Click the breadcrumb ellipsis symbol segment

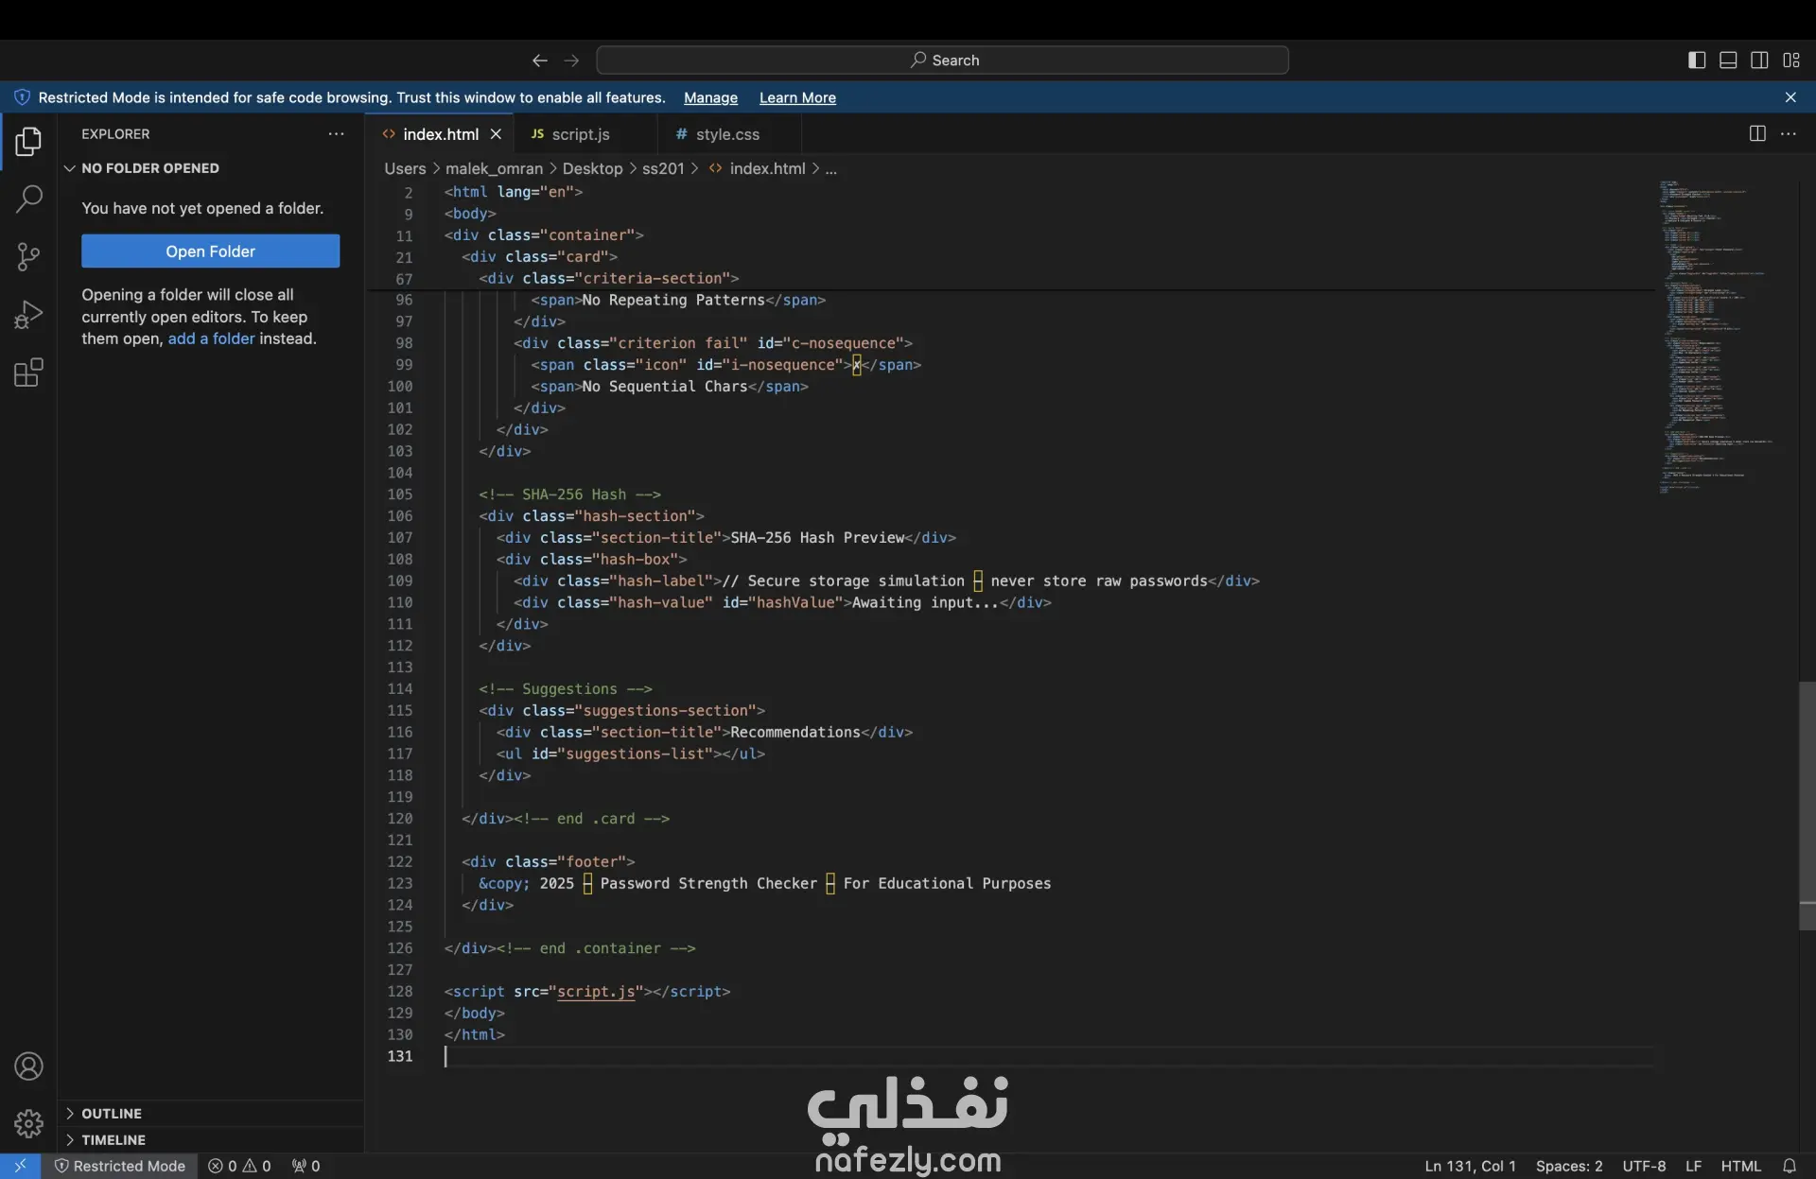[830, 168]
